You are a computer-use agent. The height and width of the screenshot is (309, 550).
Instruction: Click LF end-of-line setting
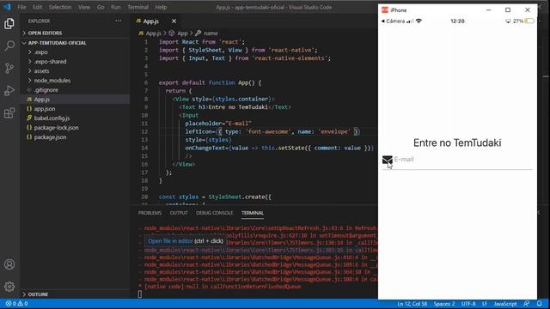485,304
